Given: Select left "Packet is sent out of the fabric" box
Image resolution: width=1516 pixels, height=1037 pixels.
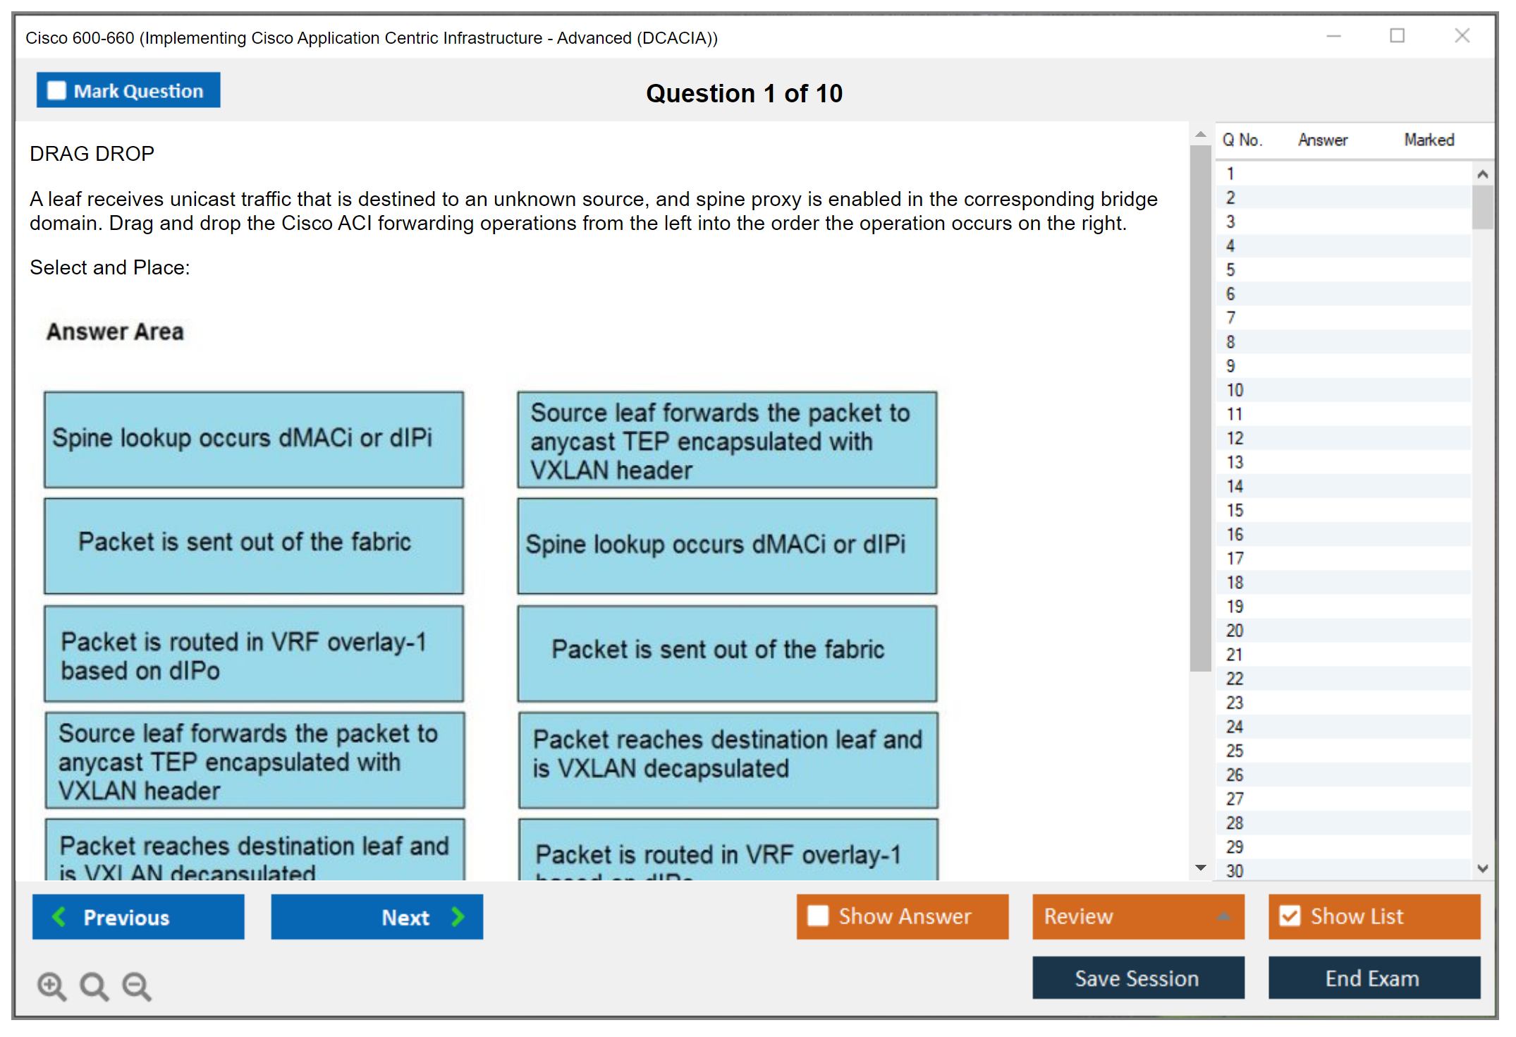Looking at the screenshot, I should point(254,545).
